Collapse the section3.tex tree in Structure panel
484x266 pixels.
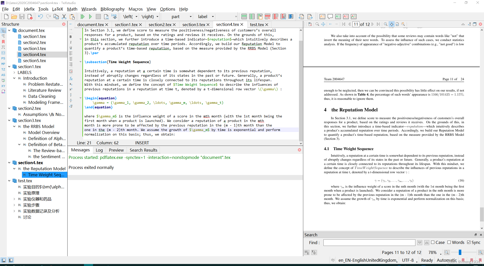[9, 120]
